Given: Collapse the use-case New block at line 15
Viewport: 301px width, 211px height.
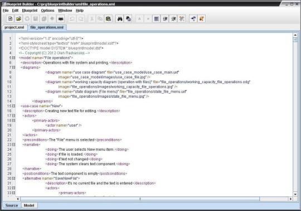Looking at the screenshot, I should (13, 106).
